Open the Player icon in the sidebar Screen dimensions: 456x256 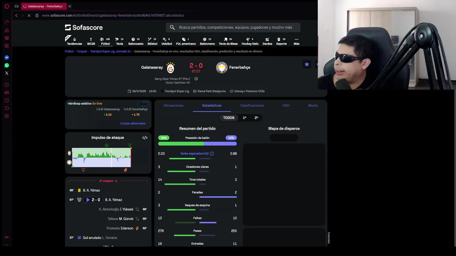point(7,85)
